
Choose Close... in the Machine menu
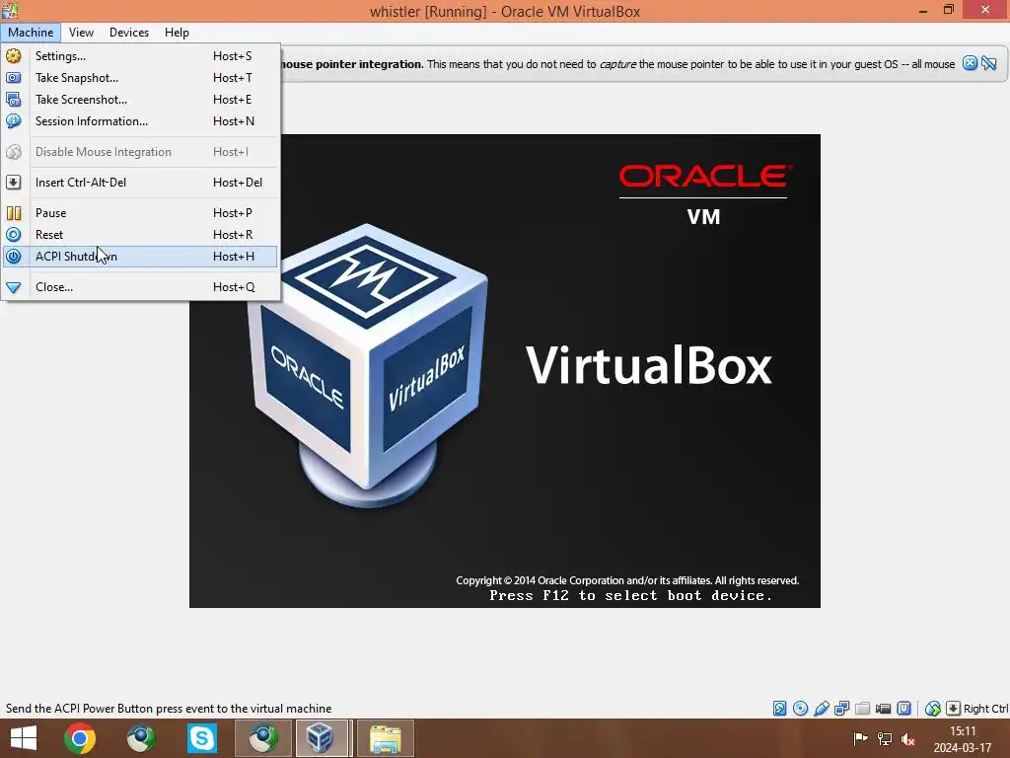140,287
